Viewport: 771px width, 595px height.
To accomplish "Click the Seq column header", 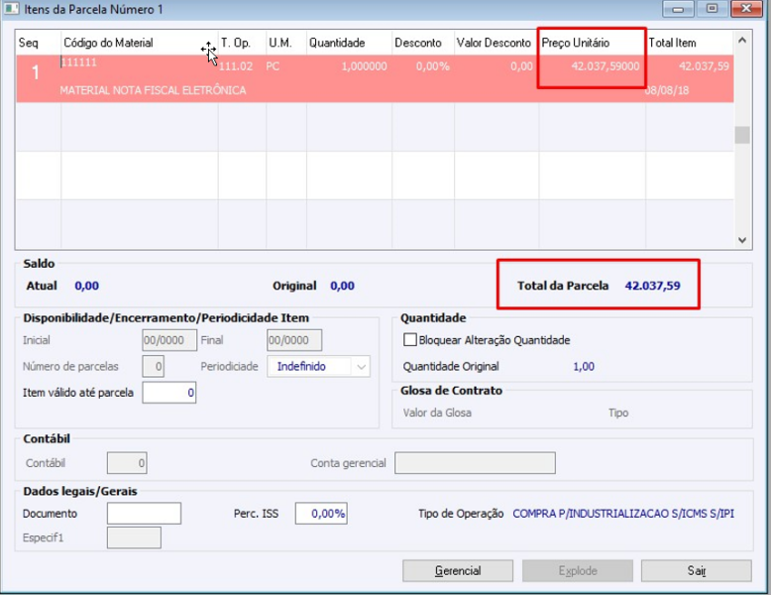I will (39, 43).
